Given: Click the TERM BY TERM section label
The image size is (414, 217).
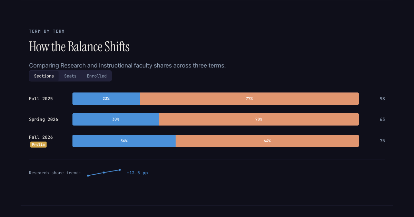Looking at the screenshot, I should (47, 31).
